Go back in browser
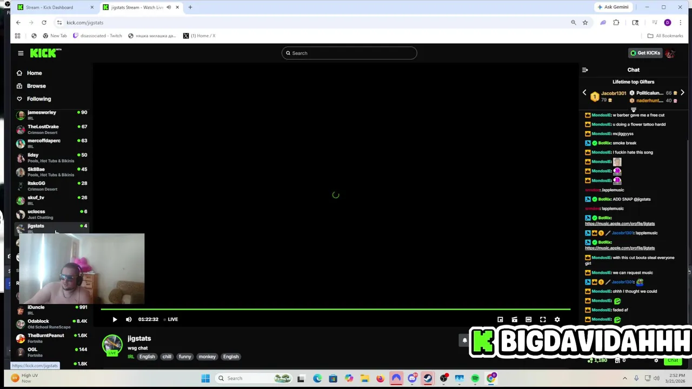Viewport: 692px width, 389px height. point(18,23)
